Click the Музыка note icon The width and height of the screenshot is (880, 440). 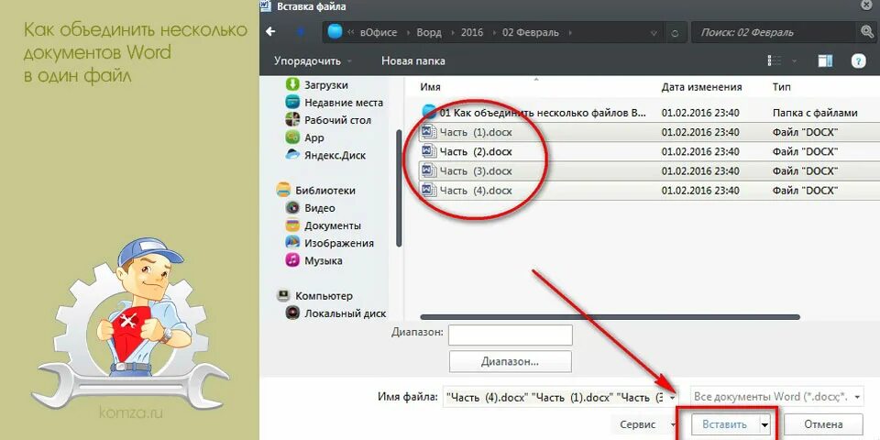(x=292, y=260)
